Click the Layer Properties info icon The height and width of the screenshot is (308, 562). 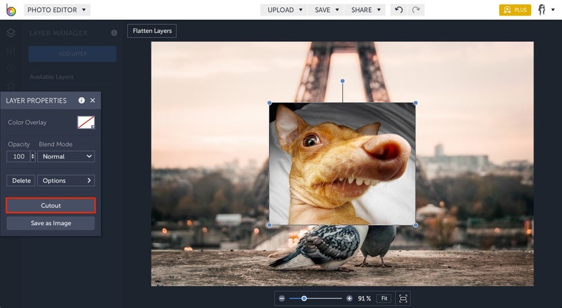[82, 100]
